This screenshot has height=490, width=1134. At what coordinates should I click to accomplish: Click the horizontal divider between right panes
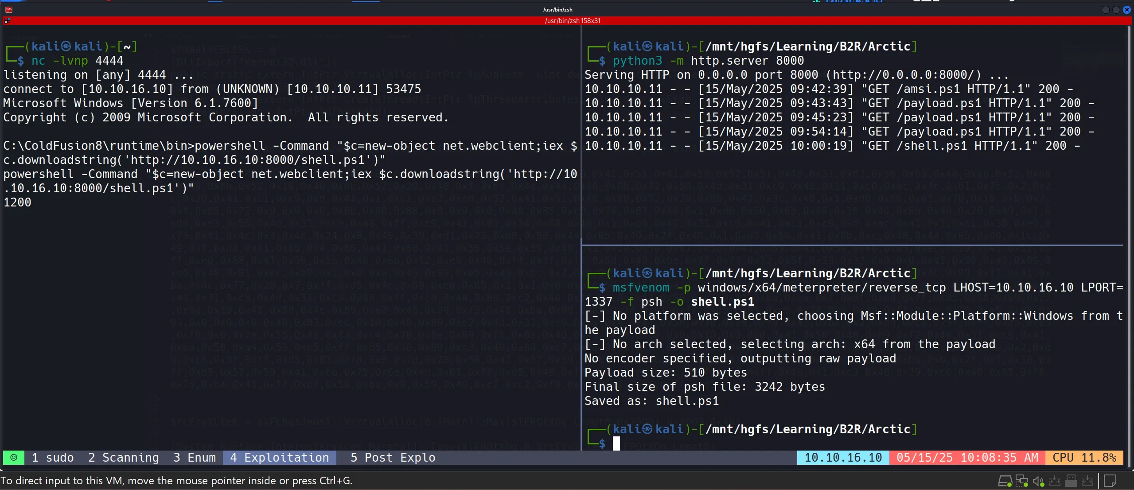pos(851,245)
